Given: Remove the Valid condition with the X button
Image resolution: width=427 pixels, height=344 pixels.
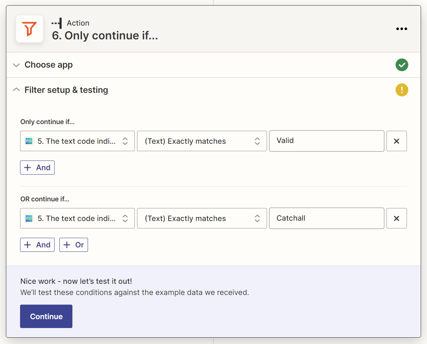Looking at the screenshot, I should [397, 141].
